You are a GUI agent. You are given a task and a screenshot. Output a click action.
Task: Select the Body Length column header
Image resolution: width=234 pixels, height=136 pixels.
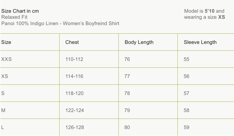coord(139,42)
